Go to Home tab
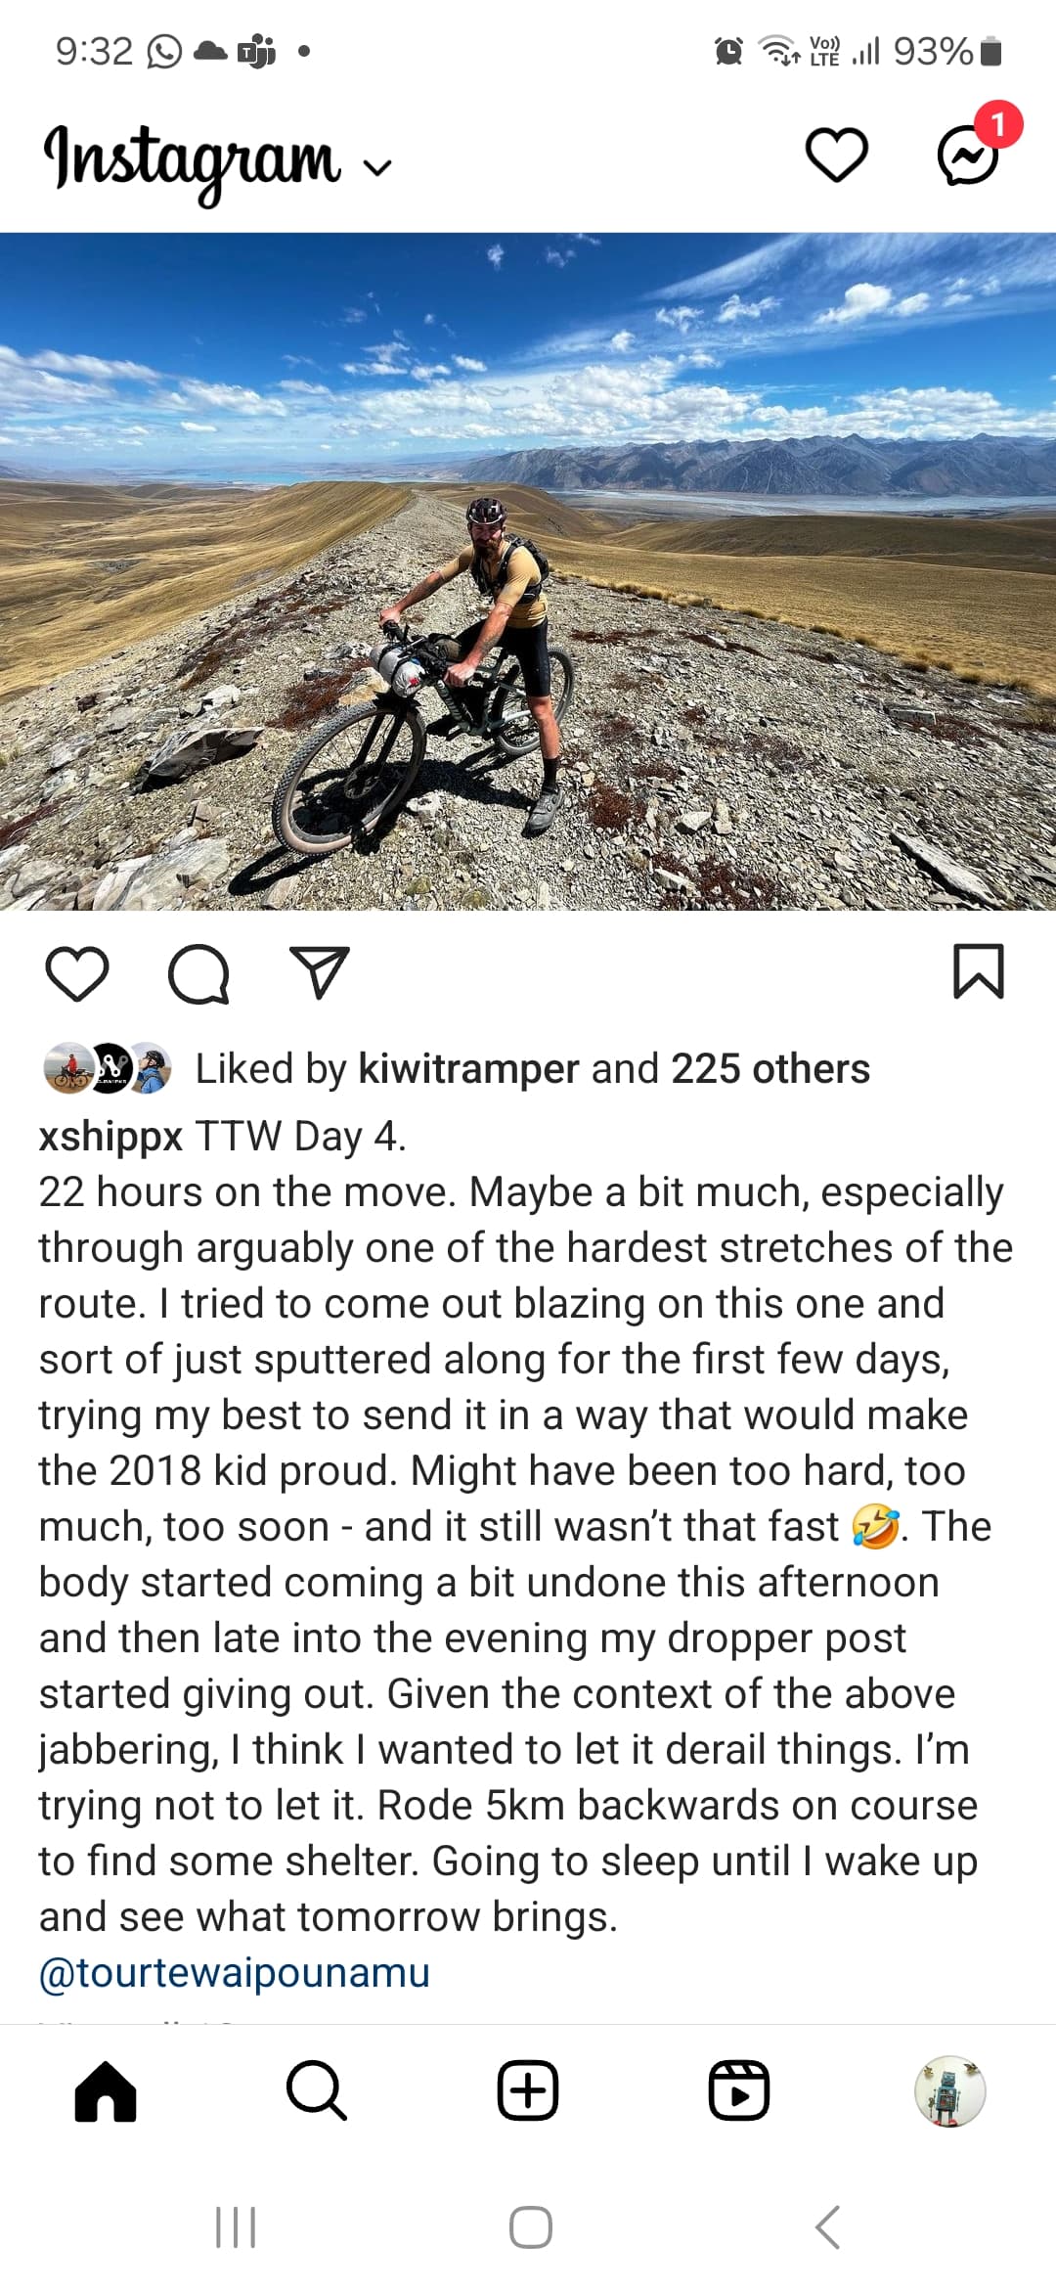This screenshot has height=2289, width=1056. click(x=106, y=2091)
